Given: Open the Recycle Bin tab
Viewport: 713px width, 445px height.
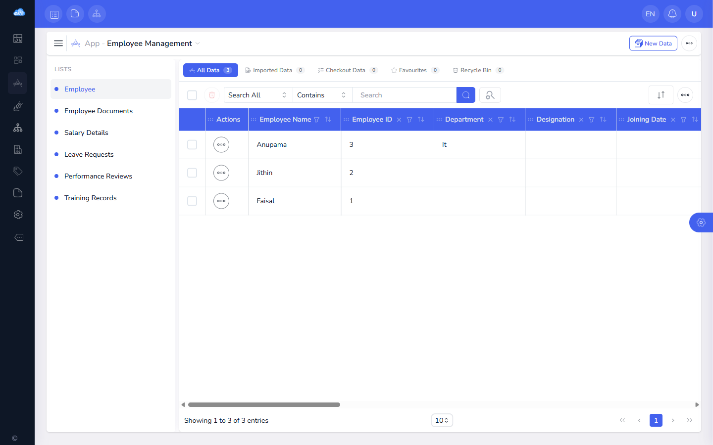Looking at the screenshot, I should click(478, 70).
